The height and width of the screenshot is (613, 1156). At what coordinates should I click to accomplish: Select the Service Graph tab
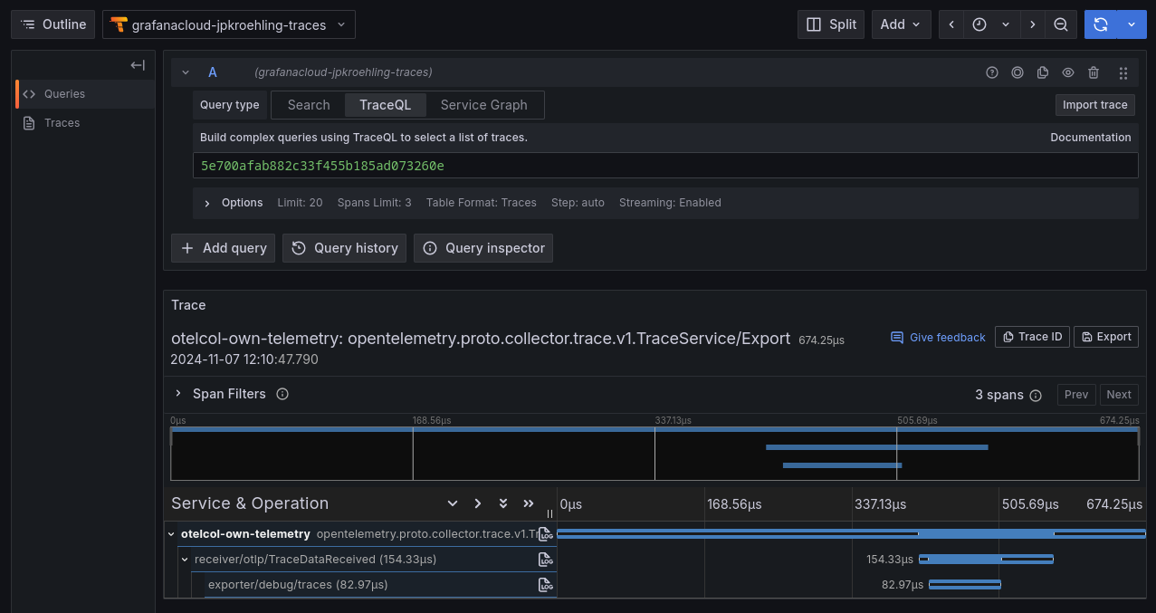coord(483,104)
